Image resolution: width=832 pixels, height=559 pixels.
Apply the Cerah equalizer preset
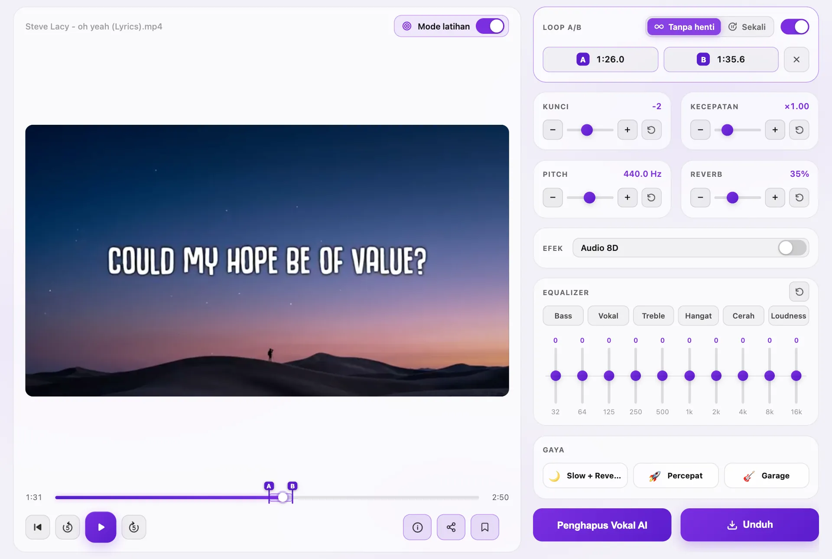pos(744,315)
